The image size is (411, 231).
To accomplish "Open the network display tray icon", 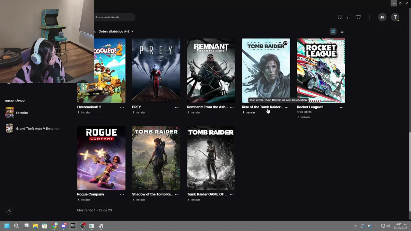I will pos(383,226).
